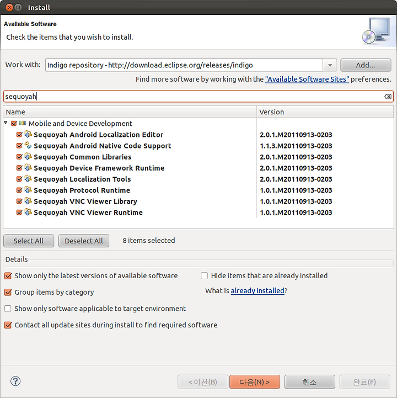Click the Mobile and Device Development category icon

coord(23,123)
